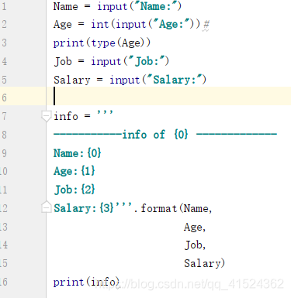The image size is (291, 298).
Task: Click line number 7 in the gutter
Action: point(4,116)
